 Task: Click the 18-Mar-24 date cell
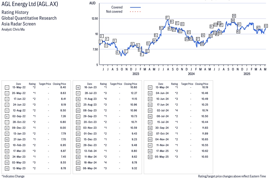(x=90, y=163)
